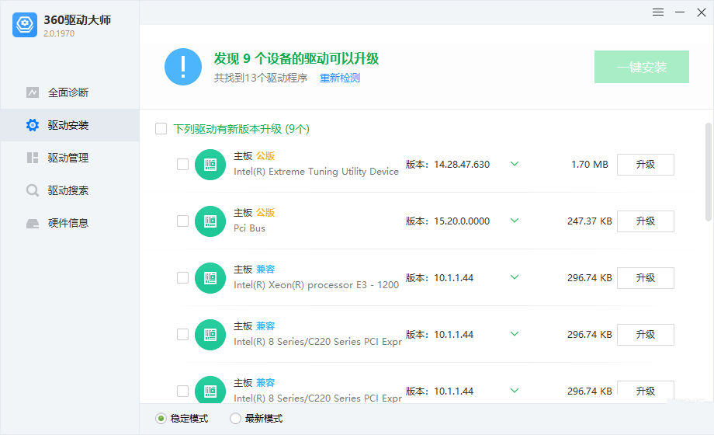Select the 稳定模式 radio button

[x=161, y=418]
